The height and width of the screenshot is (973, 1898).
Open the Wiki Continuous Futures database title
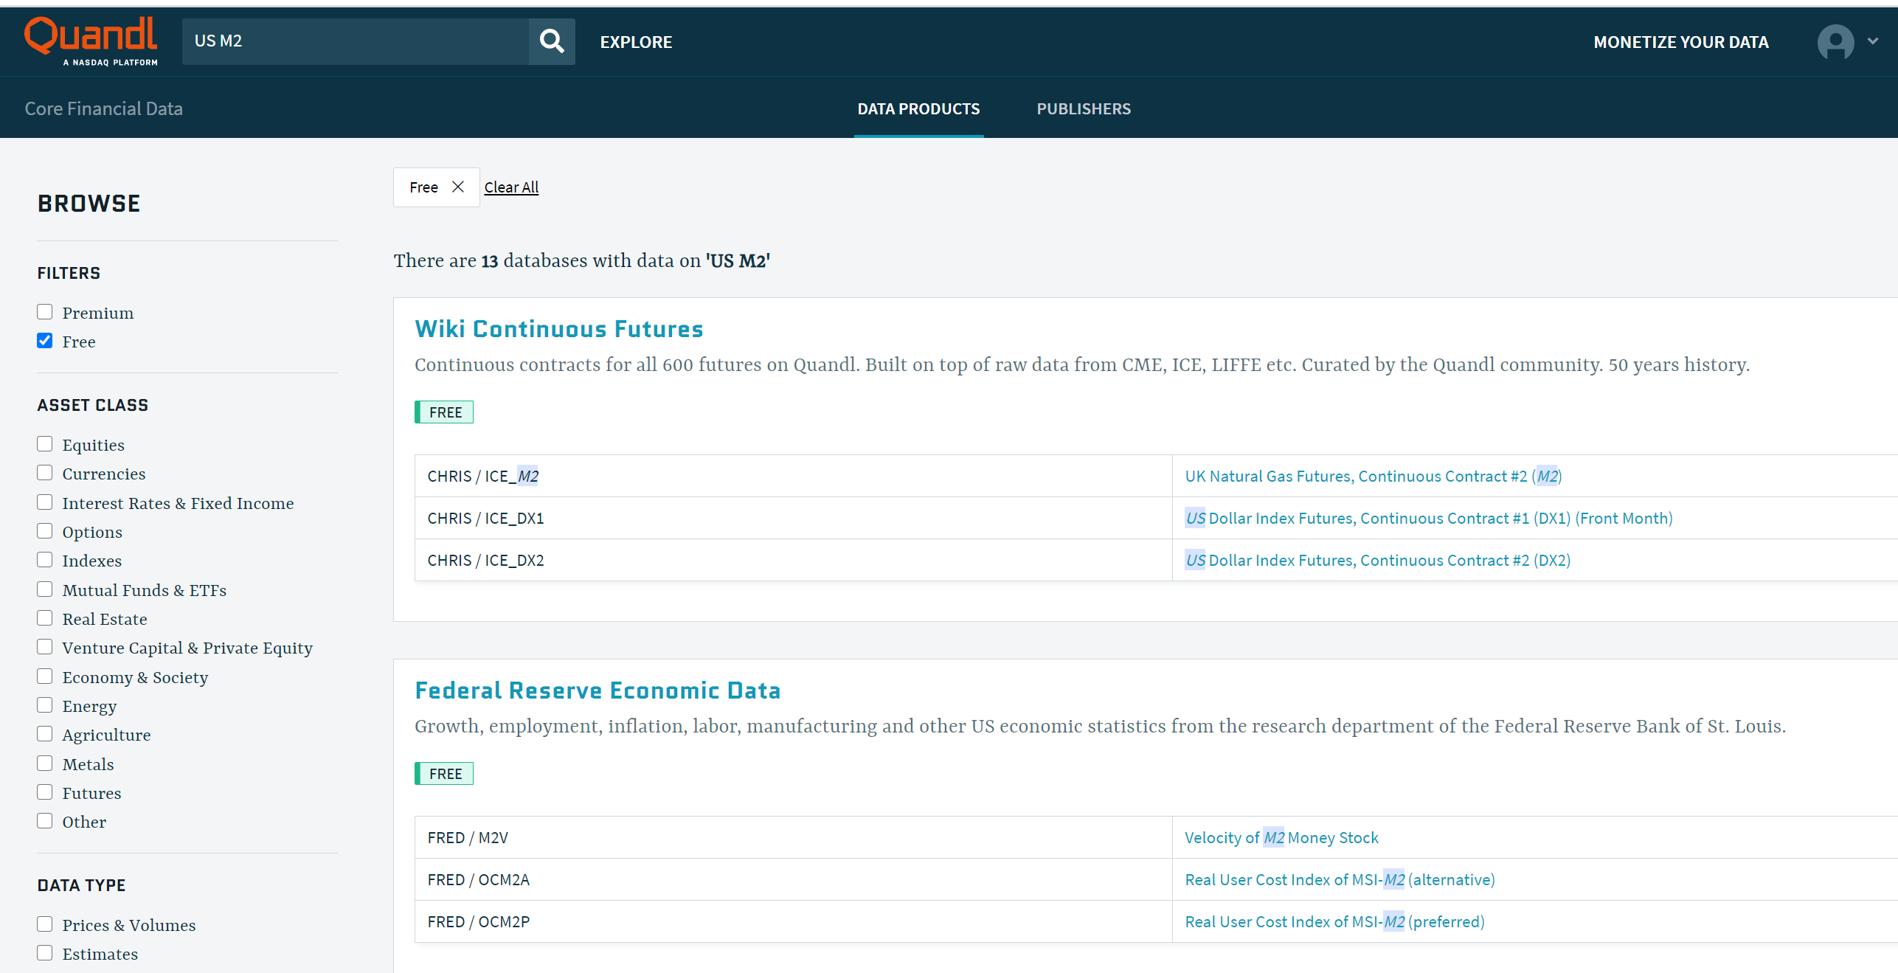pyautogui.click(x=558, y=329)
